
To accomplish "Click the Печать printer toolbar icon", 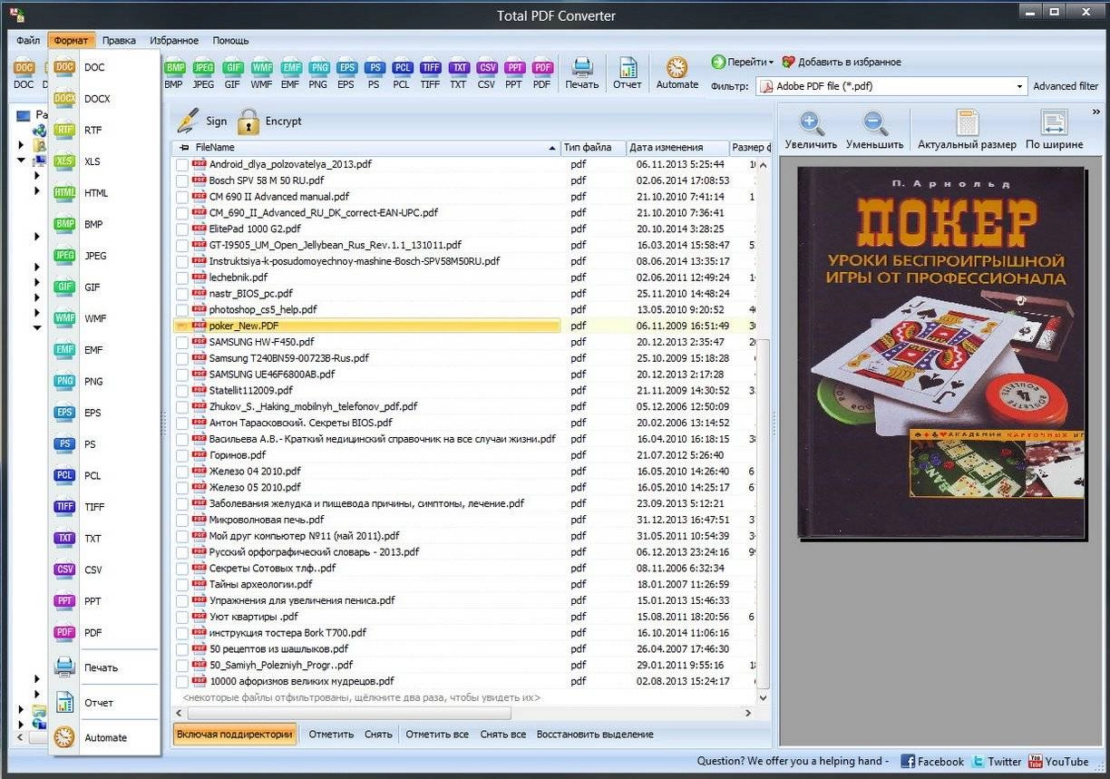I will 582,73.
